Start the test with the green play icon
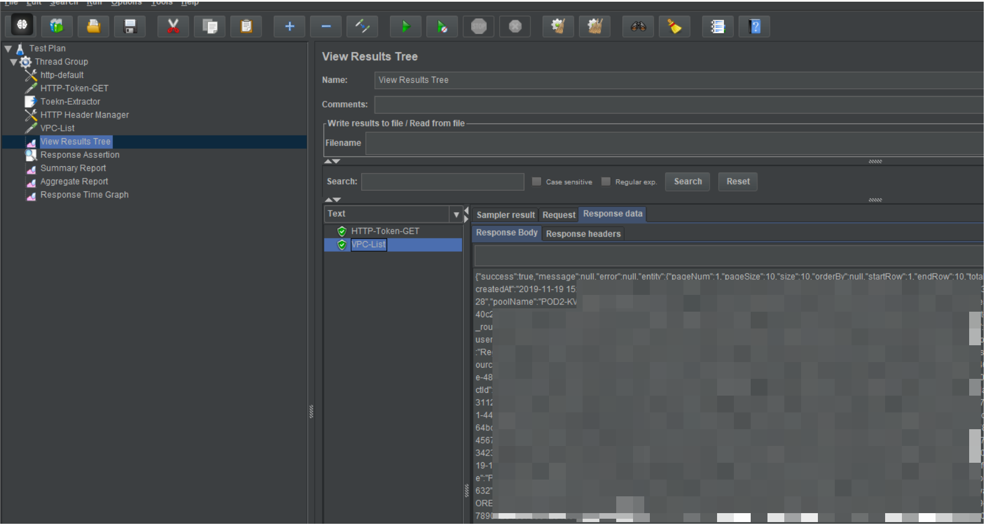The width and height of the screenshot is (991, 526). click(x=406, y=26)
